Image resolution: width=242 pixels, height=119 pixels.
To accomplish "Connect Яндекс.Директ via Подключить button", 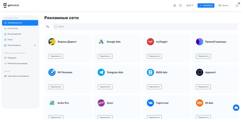I will point(56,56).
